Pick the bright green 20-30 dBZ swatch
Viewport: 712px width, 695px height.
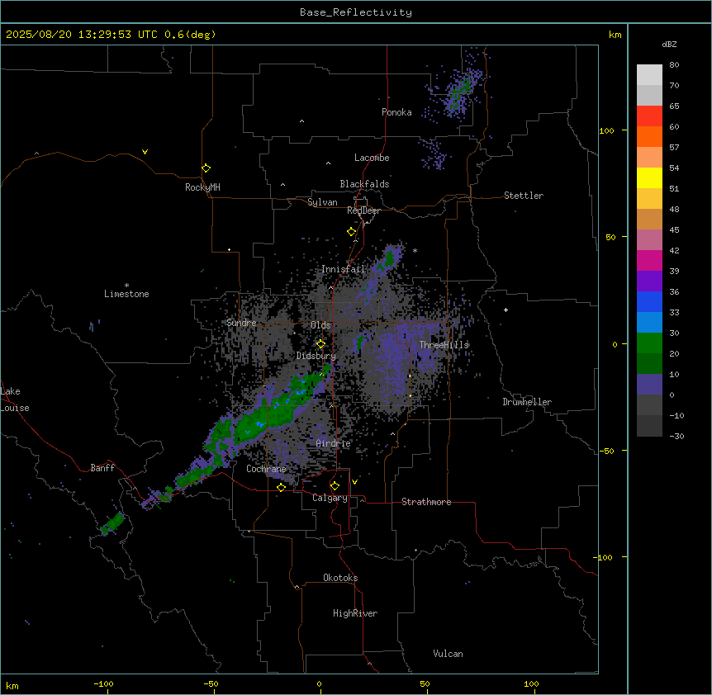pyautogui.click(x=649, y=343)
